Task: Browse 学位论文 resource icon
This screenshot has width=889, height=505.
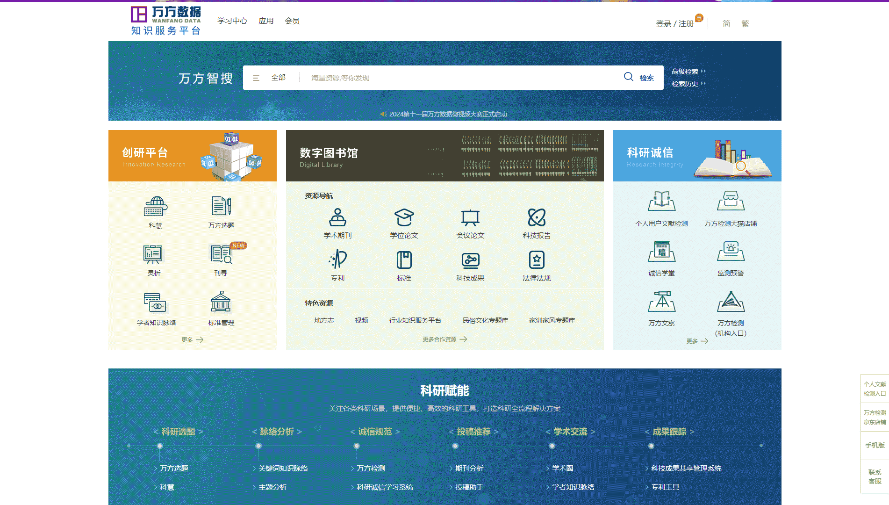Action: 404,217
